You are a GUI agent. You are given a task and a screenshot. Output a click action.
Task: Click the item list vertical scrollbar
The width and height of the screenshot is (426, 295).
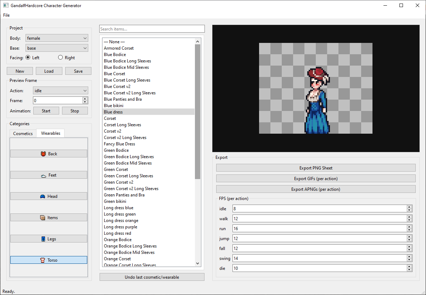(198, 112)
